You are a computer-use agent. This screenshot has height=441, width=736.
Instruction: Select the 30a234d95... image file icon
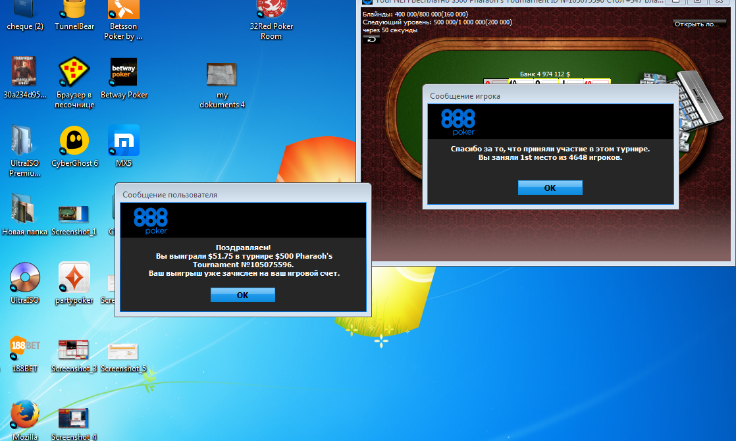tap(25, 78)
